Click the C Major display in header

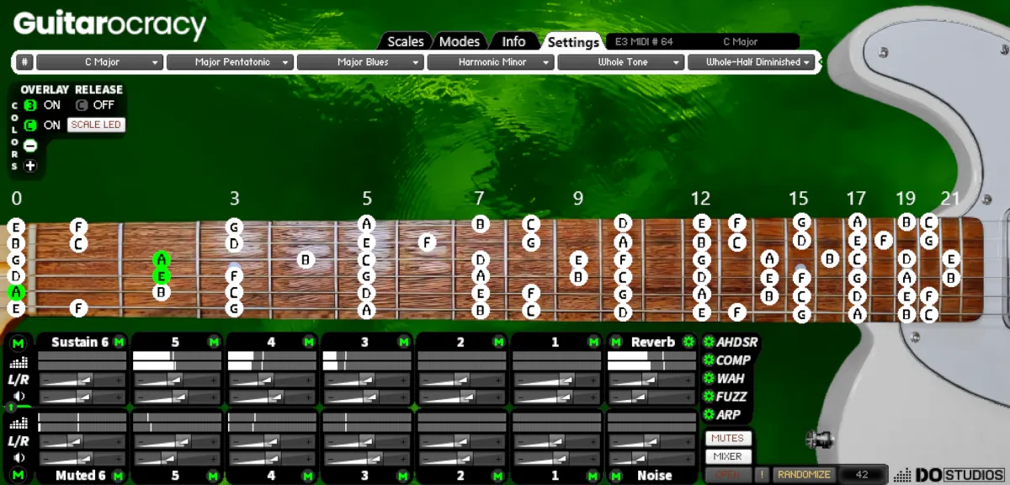click(741, 41)
